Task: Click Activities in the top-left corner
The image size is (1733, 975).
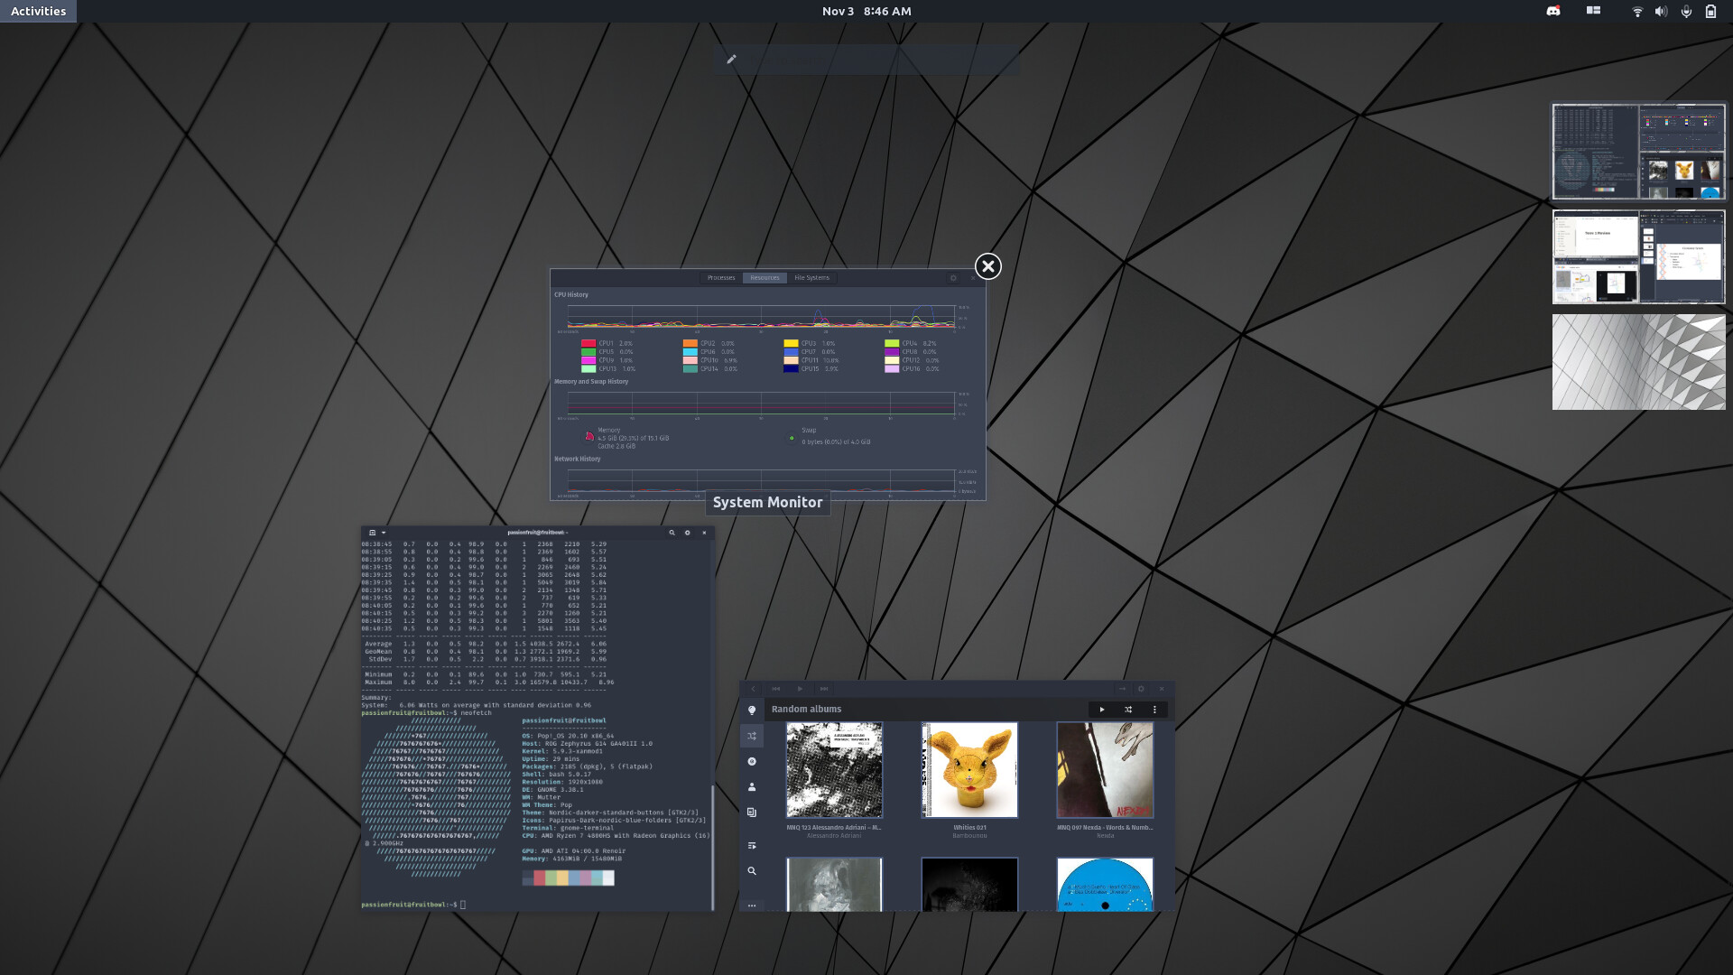Action: point(38,11)
